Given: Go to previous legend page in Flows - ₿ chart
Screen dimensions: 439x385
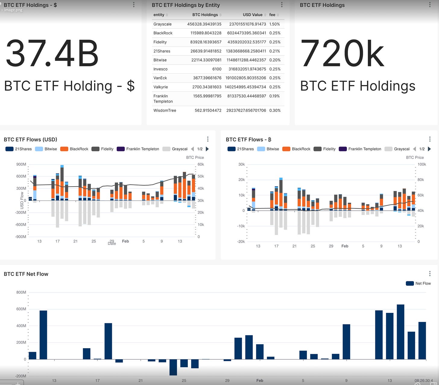Looking at the screenshot, I should (414, 149).
